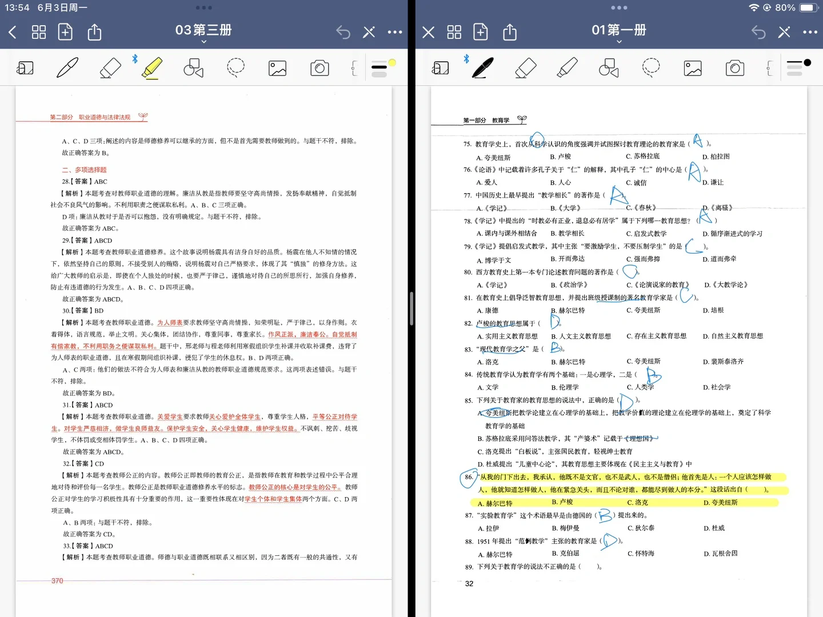Viewport: 823px width, 617px height.
Task: Open the camera tool in the right toolbar
Action: point(734,67)
